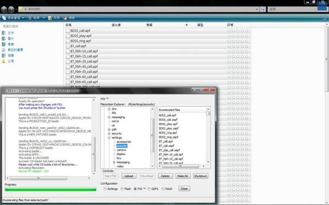Select BDSS_play.zapf in Enumerated Files
Screen dimensions: 329x205
point(169,128)
